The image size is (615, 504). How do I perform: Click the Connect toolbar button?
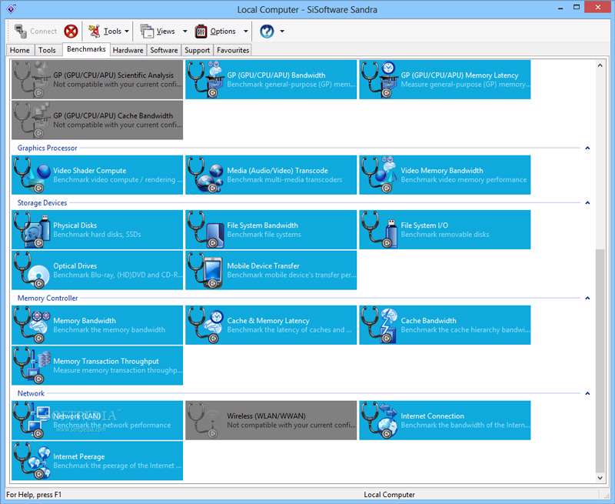tap(35, 32)
